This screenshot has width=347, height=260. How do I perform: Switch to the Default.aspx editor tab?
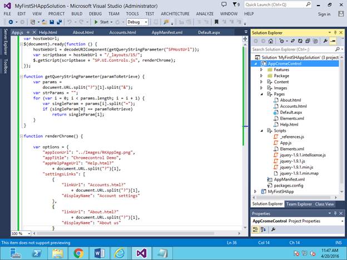coord(209,32)
